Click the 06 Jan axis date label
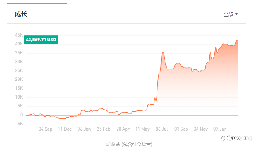Image resolution: width=255 pixels, height=149 pixels. coord(84,129)
